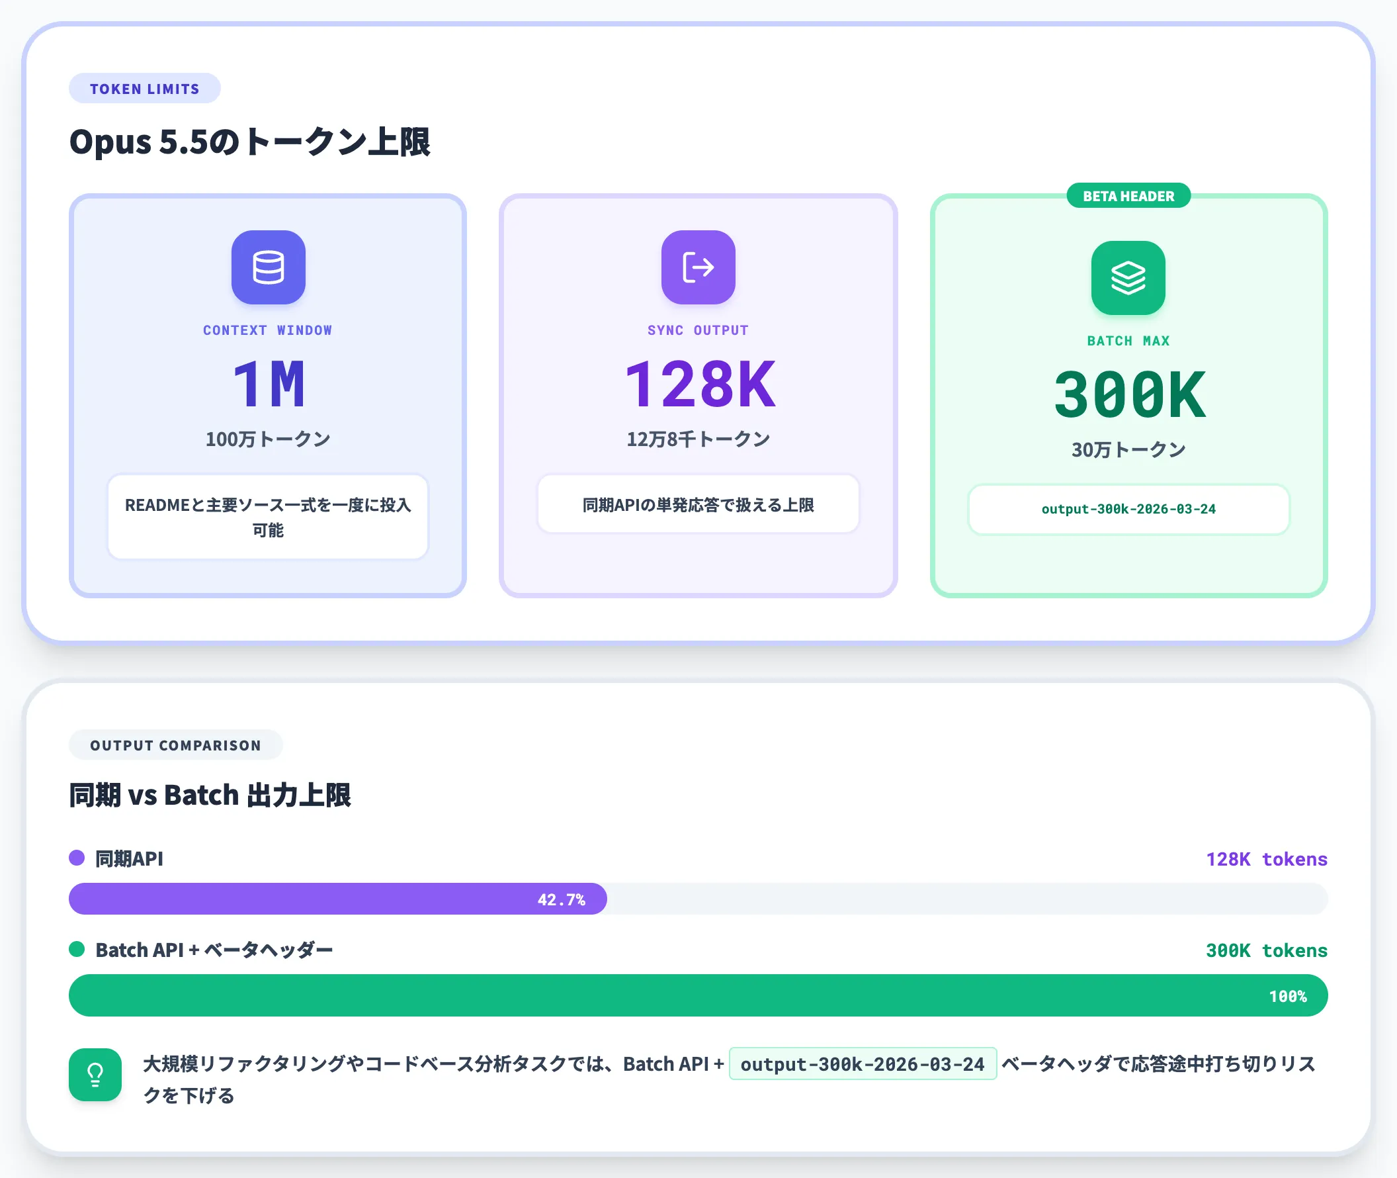Click the BETA HEADER badge
1397x1178 pixels.
pyautogui.click(x=1128, y=196)
